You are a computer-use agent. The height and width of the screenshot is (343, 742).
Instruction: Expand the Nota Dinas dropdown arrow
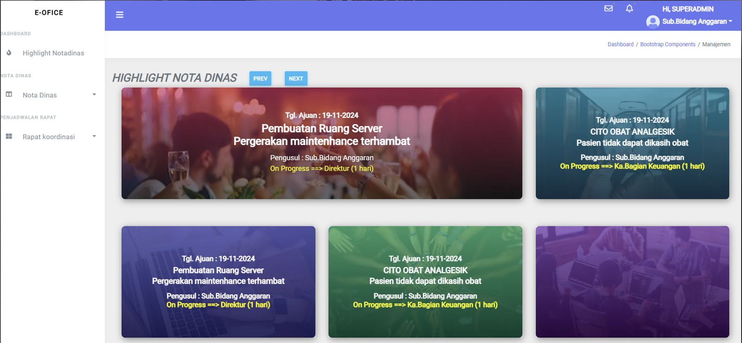94,95
